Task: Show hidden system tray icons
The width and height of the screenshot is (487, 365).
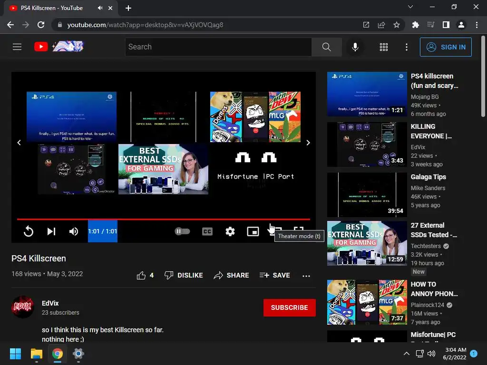Action: (x=406, y=354)
